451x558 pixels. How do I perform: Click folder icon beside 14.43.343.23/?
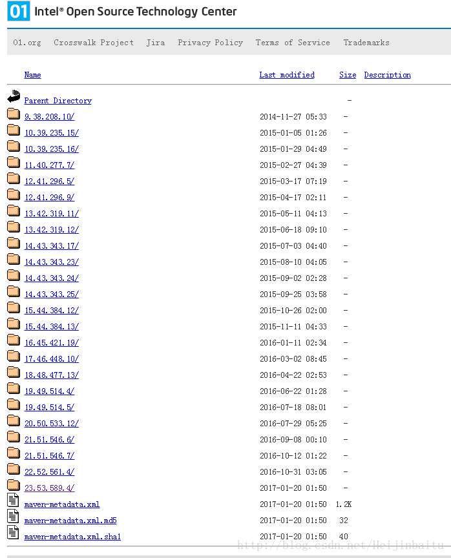point(14,259)
